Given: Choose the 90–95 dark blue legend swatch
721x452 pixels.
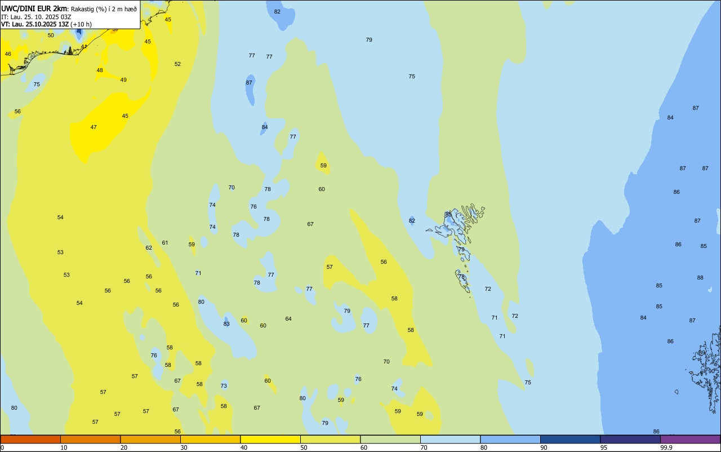Looking at the screenshot, I should pyautogui.click(x=570, y=439).
